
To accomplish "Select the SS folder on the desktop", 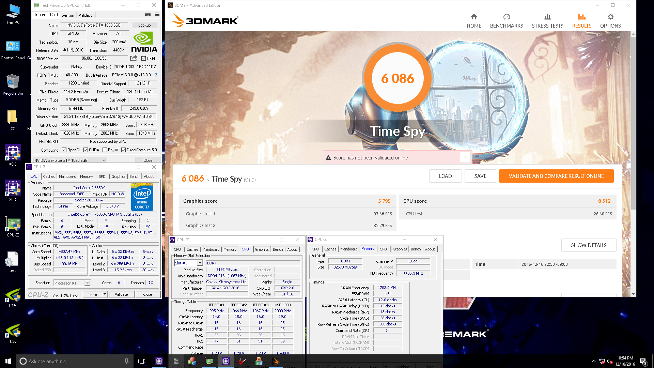I will 13,121.
